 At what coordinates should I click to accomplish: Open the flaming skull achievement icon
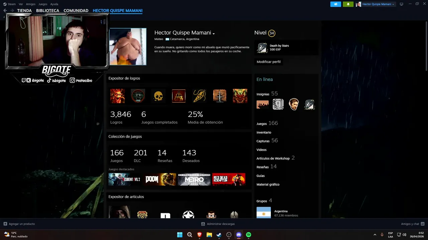117,96
